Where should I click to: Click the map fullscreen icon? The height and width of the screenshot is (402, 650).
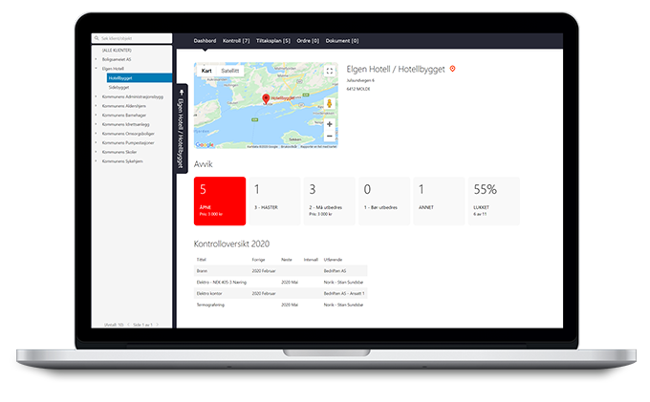point(330,71)
